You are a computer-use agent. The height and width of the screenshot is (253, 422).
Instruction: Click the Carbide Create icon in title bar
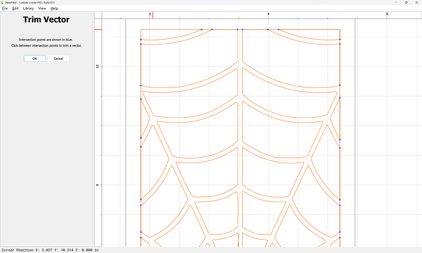point(2,2)
